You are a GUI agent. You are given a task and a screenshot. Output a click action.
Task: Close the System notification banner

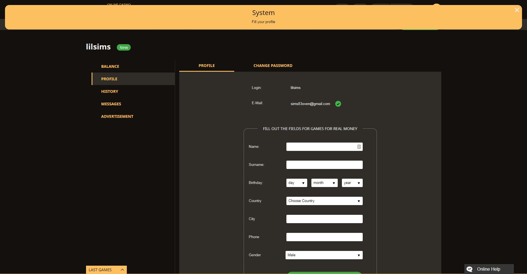coord(517,10)
